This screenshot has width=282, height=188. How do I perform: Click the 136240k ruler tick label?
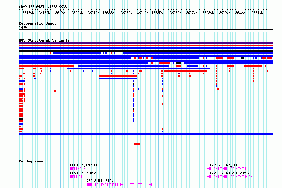click(x=142, y=13)
